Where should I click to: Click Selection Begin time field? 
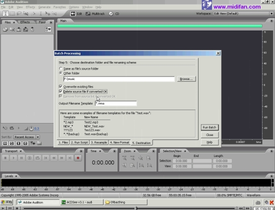point(182,161)
